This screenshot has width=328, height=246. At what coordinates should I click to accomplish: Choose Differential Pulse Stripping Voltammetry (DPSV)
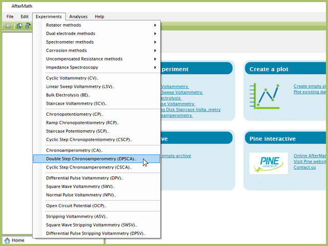point(97,234)
